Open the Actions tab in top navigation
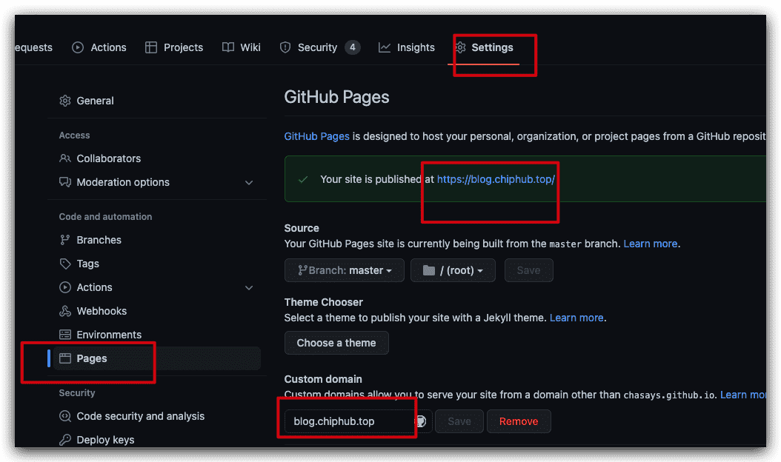 (99, 47)
